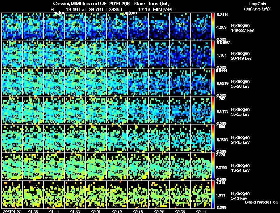Click the Cassini/MIMI Inca mTOF title text
Viewport: 280px width, 213px height.
pyautogui.click(x=80, y=3)
